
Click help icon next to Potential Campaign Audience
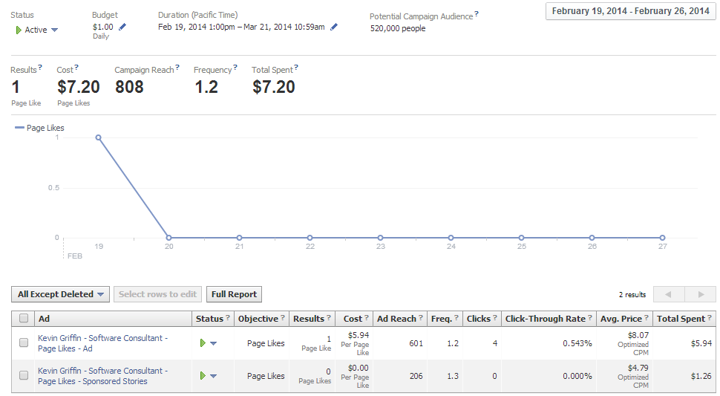[x=477, y=13]
